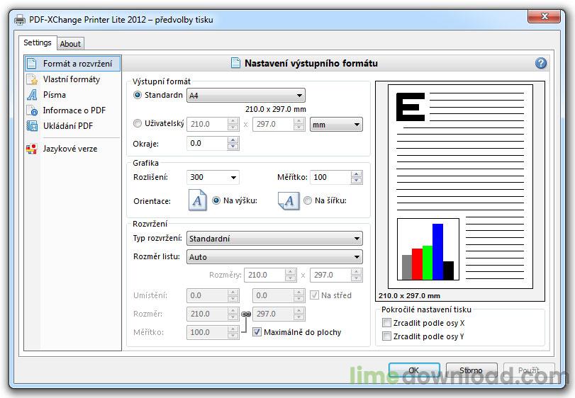
Task: Click the OK button
Action: click(x=414, y=370)
